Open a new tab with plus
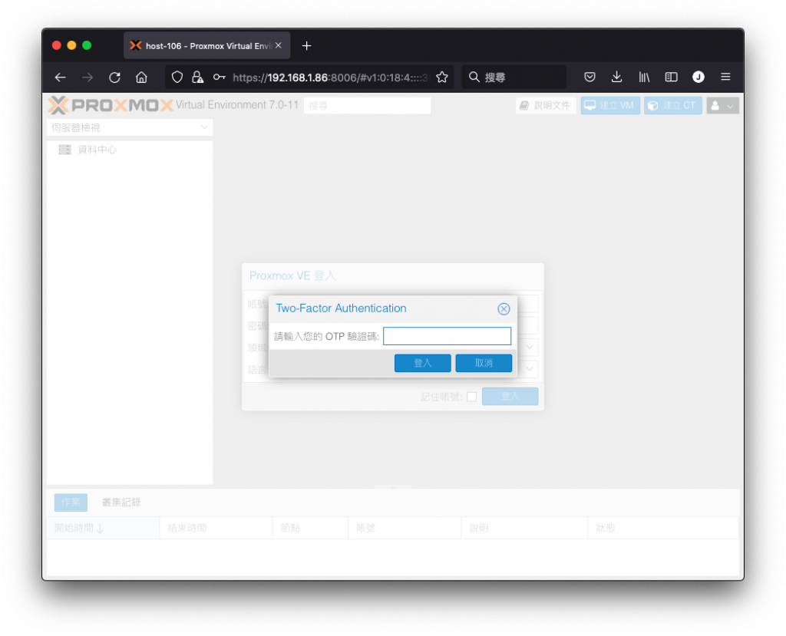Image resolution: width=786 pixels, height=636 pixels. pyautogui.click(x=306, y=46)
